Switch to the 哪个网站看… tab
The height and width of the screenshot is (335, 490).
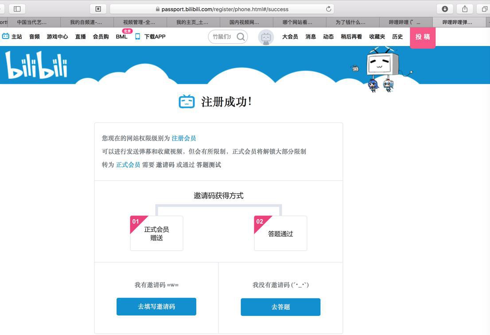(299, 22)
